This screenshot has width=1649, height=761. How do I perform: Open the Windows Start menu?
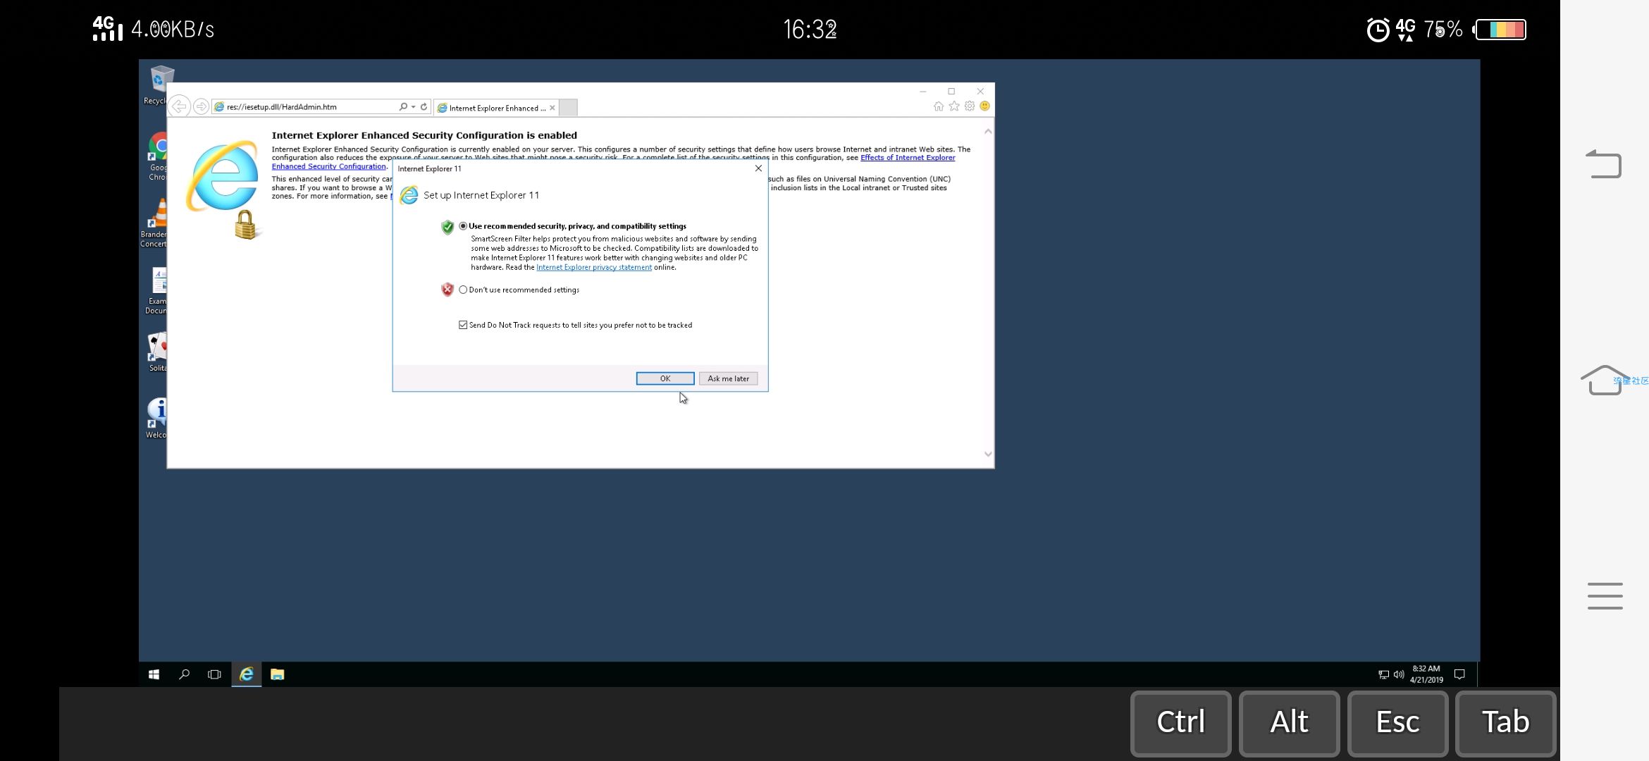pos(154,674)
